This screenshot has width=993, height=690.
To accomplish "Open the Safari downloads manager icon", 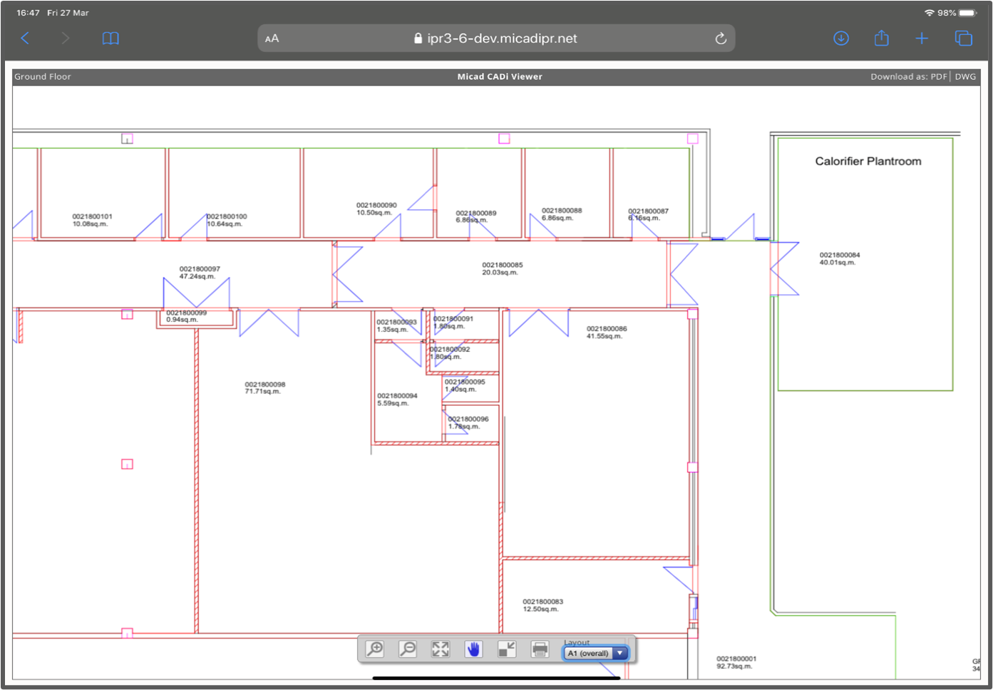I will pos(841,38).
